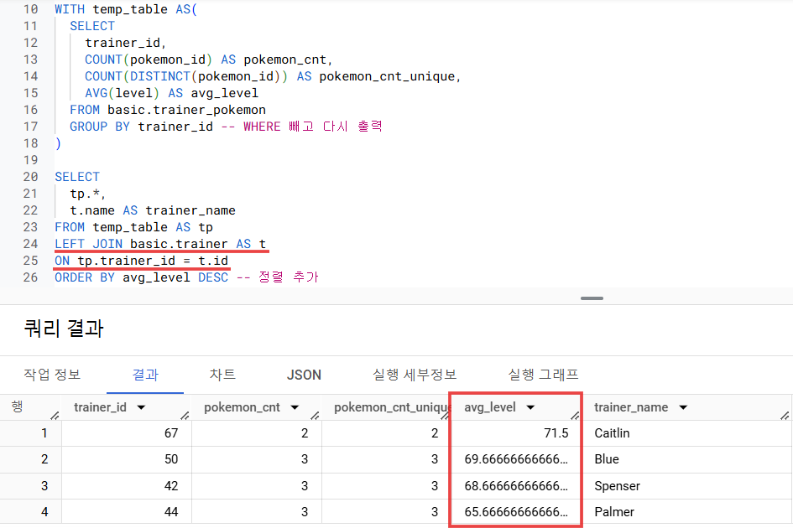Place cursor on line 10 WITH temp_table
Screen dimensions: 793x528
(125, 9)
